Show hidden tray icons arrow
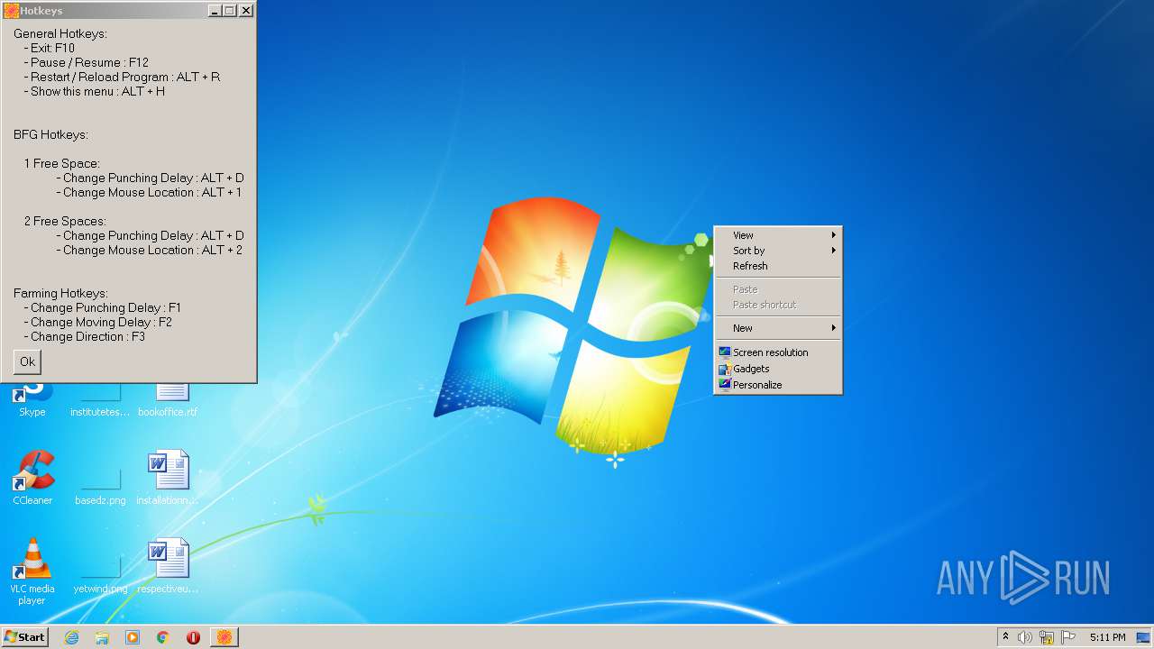 (1005, 637)
